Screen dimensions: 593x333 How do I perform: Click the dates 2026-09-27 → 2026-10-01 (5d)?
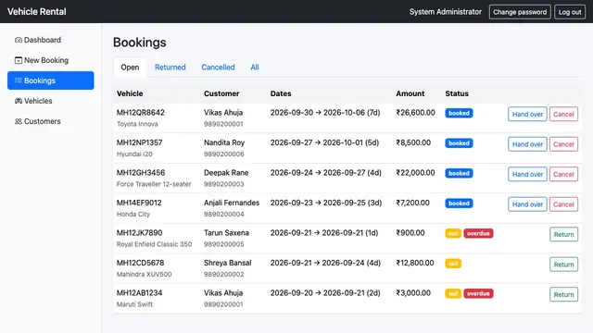coord(324,142)
